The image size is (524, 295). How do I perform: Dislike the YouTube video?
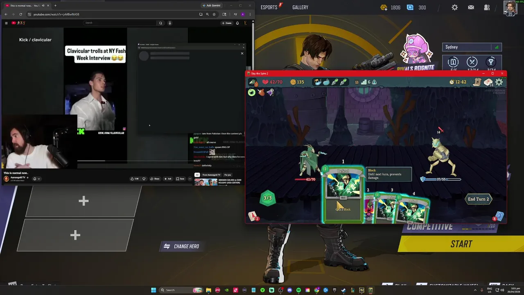(144, 179)
